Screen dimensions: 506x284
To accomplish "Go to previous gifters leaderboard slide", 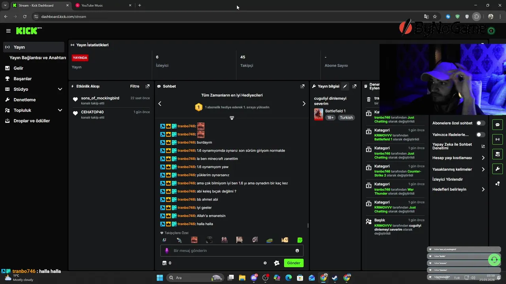I will point(160,104).
